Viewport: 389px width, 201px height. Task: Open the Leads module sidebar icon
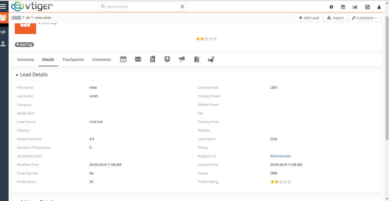click(x=3, y=17)
